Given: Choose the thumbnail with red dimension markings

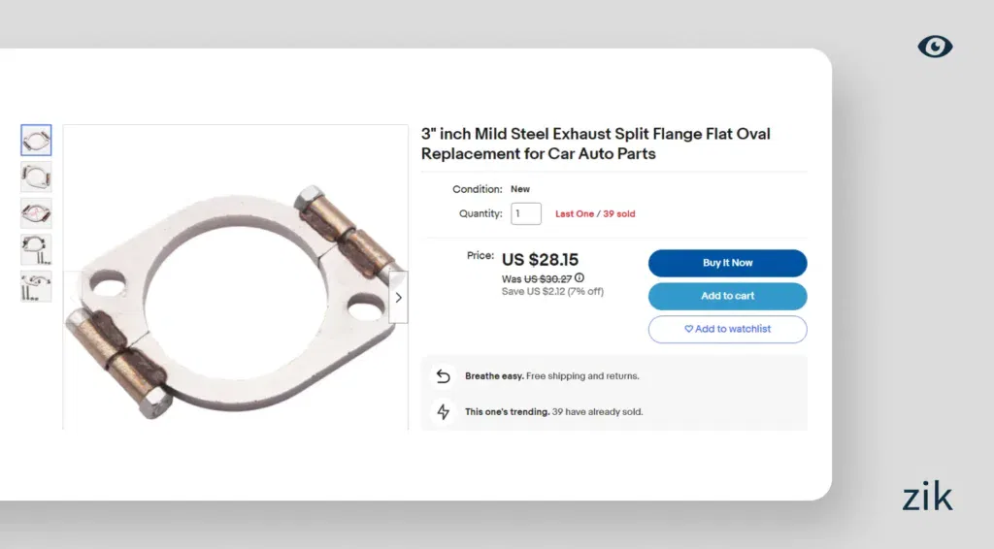Looking at the screenshot, I should click(x=36, y=212).
